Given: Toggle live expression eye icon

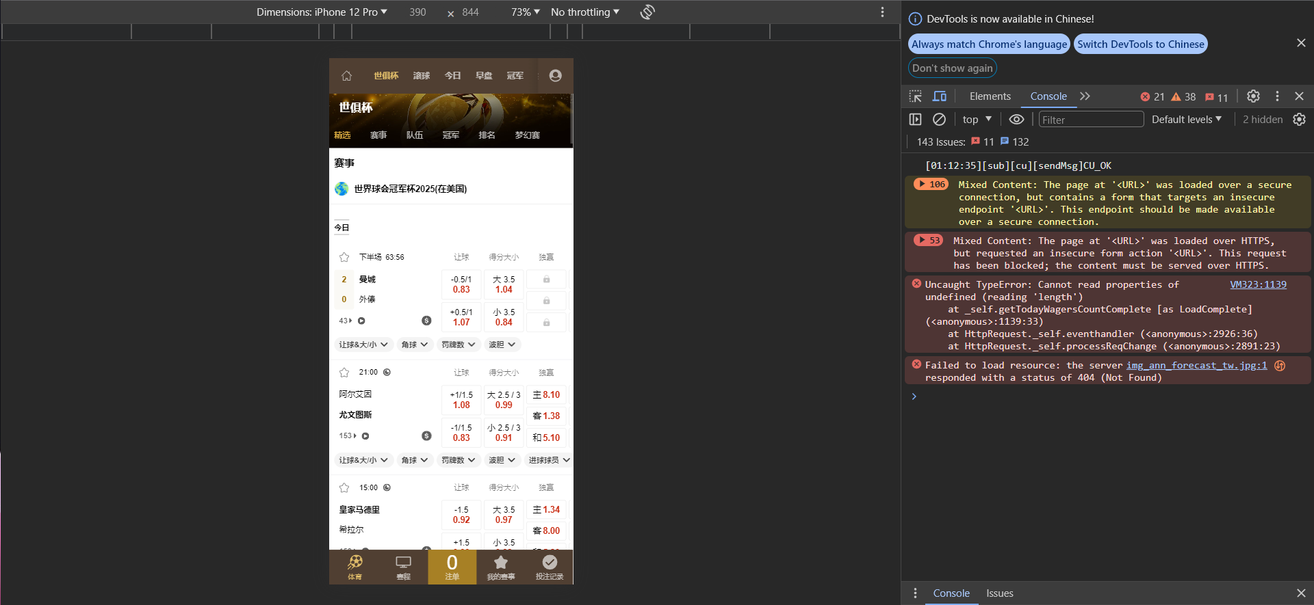Looking at the screenshot, I should click(x=1016, y=120).
